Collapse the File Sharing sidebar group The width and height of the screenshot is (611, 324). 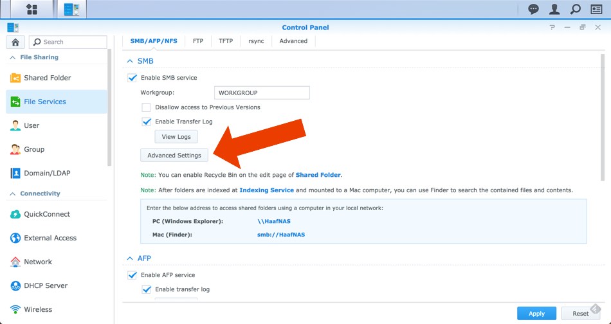[x=13, y=57]
